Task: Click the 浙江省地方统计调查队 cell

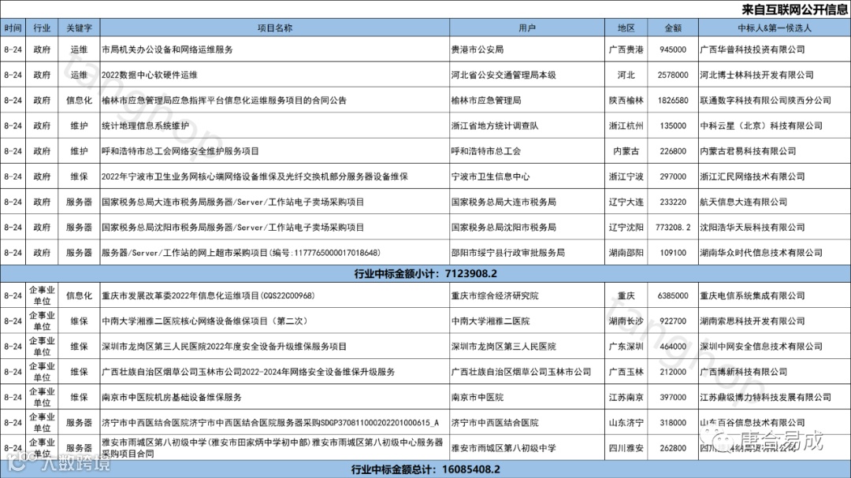Action: 527,126
